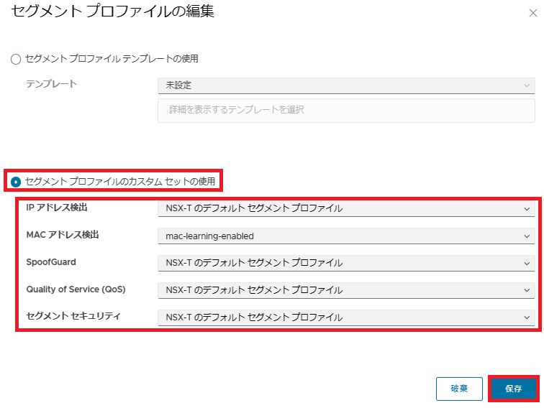Close the segment profile edit dialog
The width and height of the screenshot is (544, 408).
532,13
